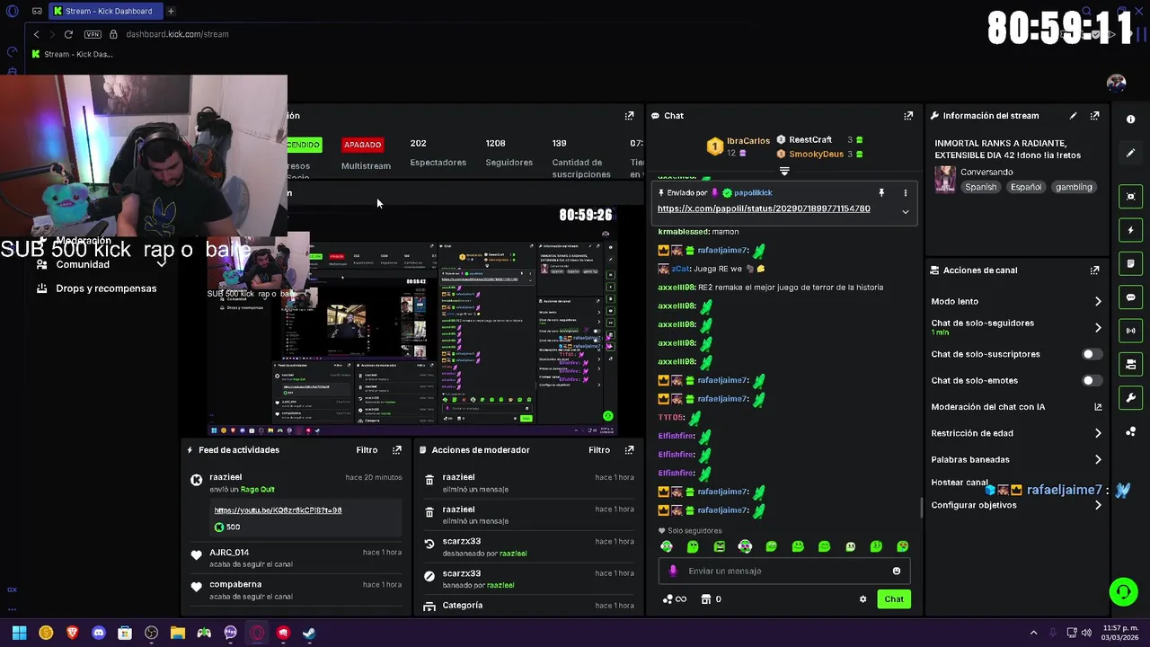Toggle the document notes sidebar icon
Image resolution: width=1150 pixels, height=647 pixels.
tap(1130, 263)
